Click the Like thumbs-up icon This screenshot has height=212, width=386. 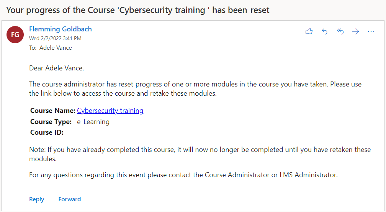coord(309,31)
